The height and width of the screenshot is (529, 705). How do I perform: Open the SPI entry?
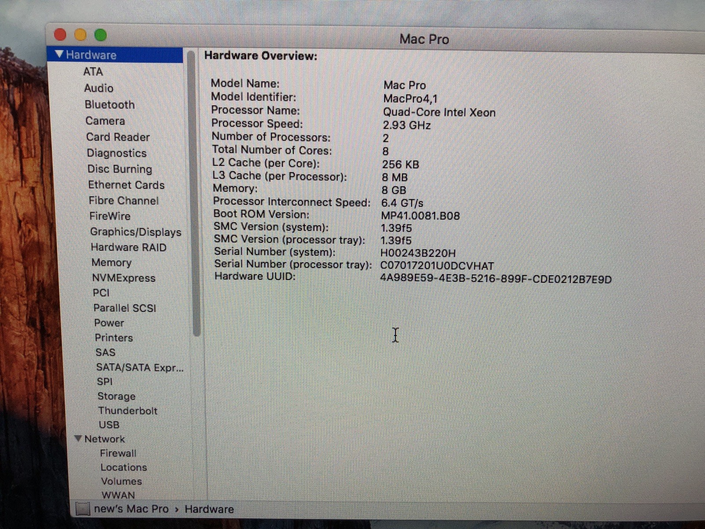coord(105,381)
